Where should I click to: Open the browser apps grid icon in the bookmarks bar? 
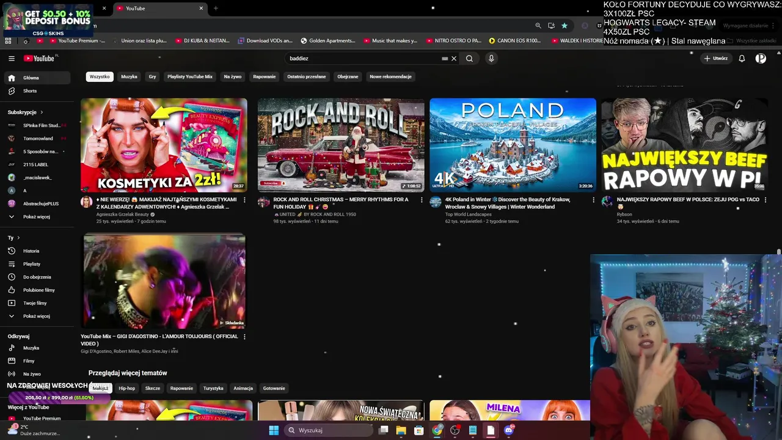(8, 41)
